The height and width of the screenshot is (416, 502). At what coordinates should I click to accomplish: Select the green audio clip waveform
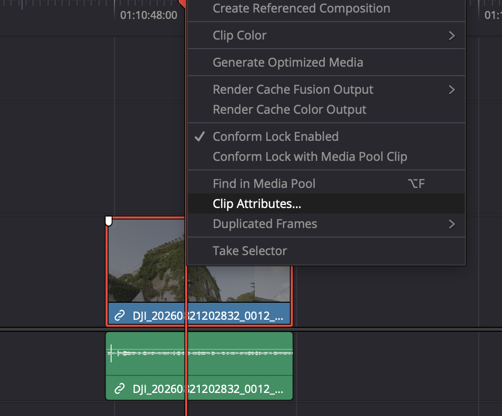tap(199, 353)
